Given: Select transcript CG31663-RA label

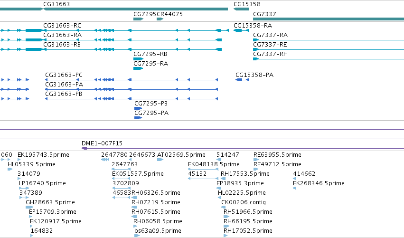Looking at the screenshot, I should (62, 35).
